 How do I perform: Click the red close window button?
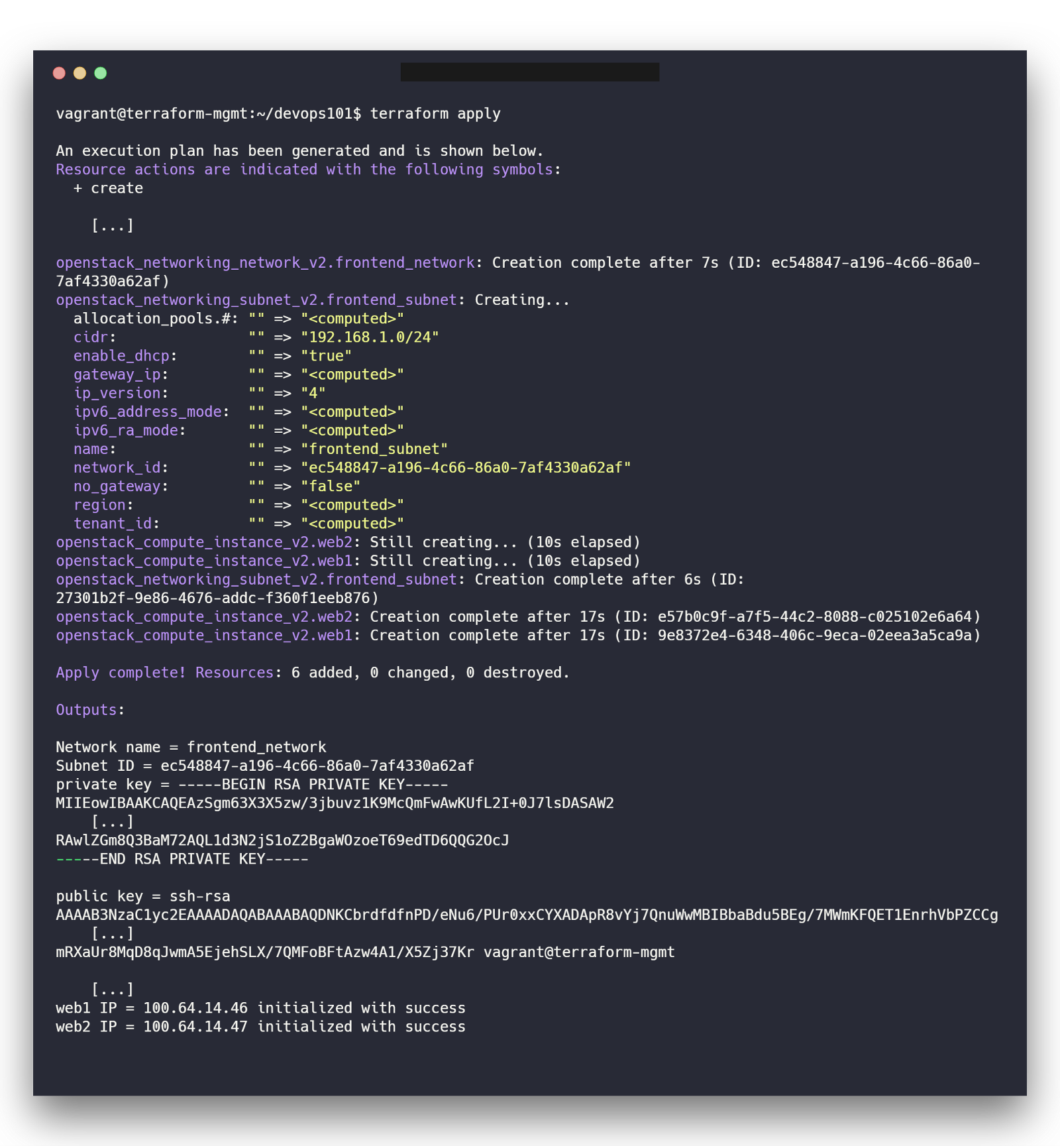[59, 73]
